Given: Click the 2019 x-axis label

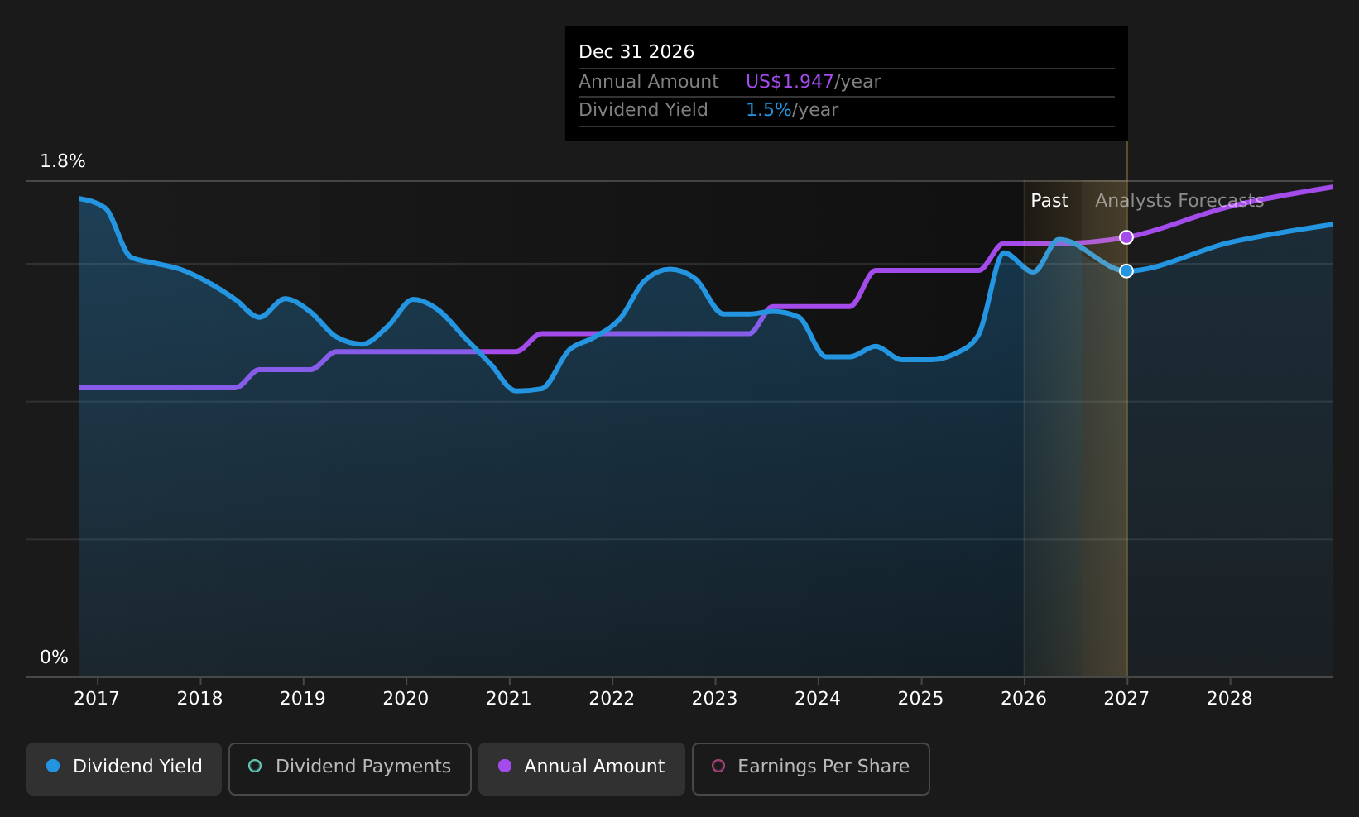Looking at the screenshot, I should [x=303, y=699].
